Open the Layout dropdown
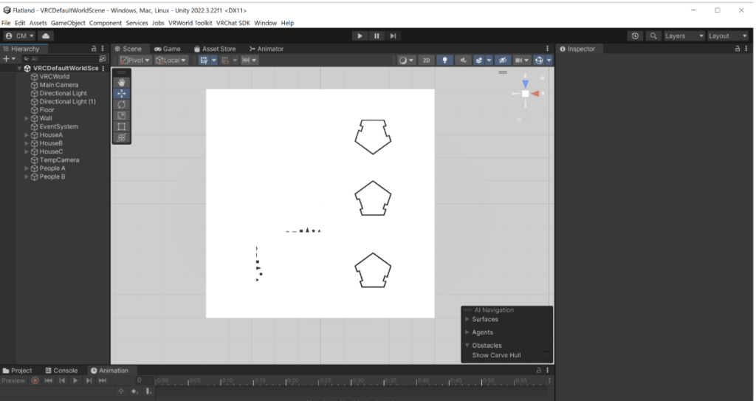This screenshot has width=756, height=401. coord(727,35)
